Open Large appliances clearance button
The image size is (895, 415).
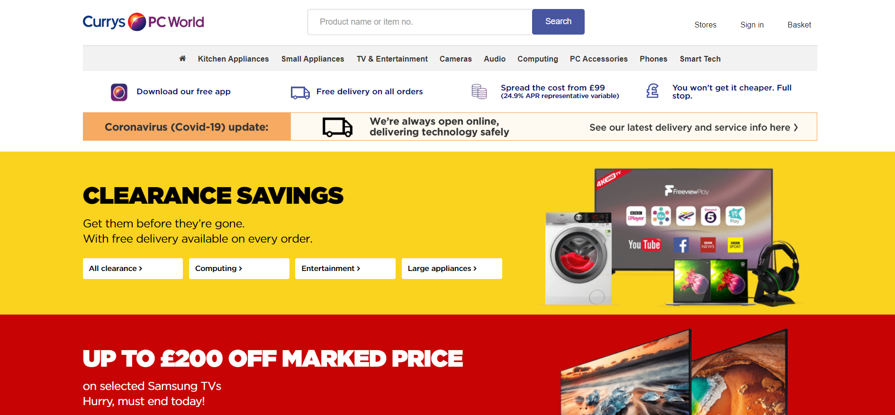tap(452, 269)
